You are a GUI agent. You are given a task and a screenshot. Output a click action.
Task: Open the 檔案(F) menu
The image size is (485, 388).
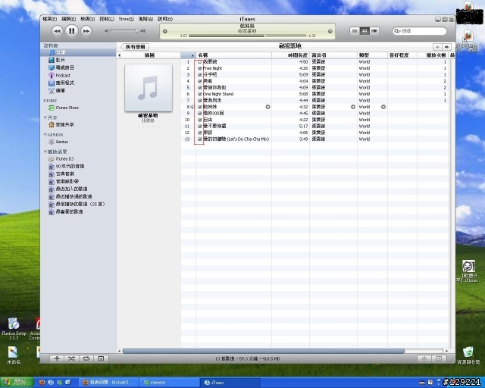[49, 19]
